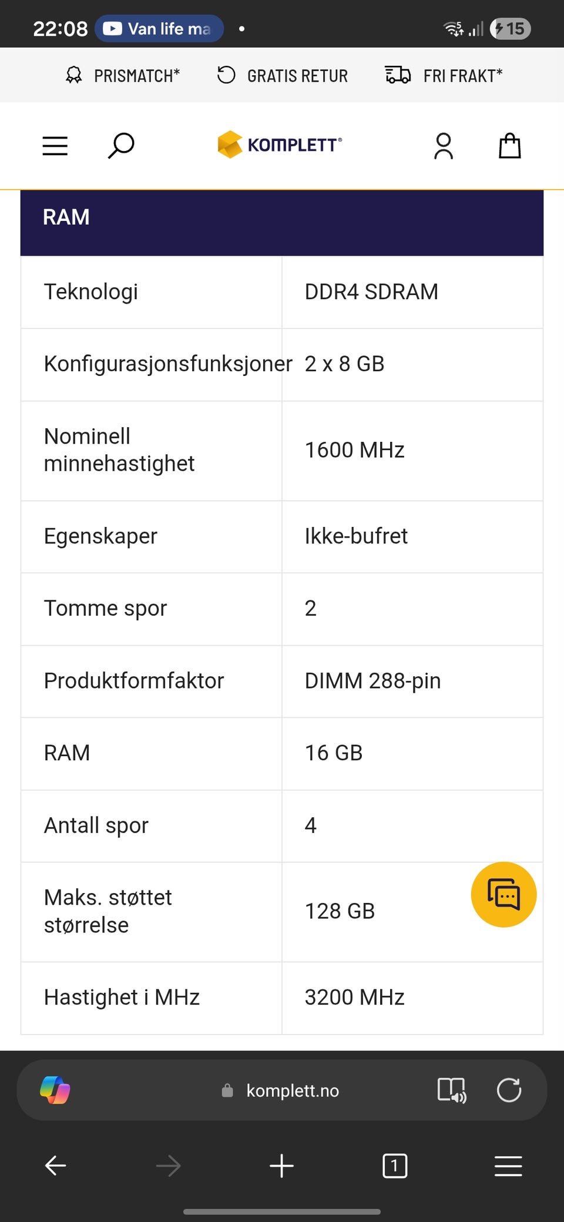Tap the GRATIS RETUR link
Viewport: 564px width, 1222px height.
(x=283, y=76)
